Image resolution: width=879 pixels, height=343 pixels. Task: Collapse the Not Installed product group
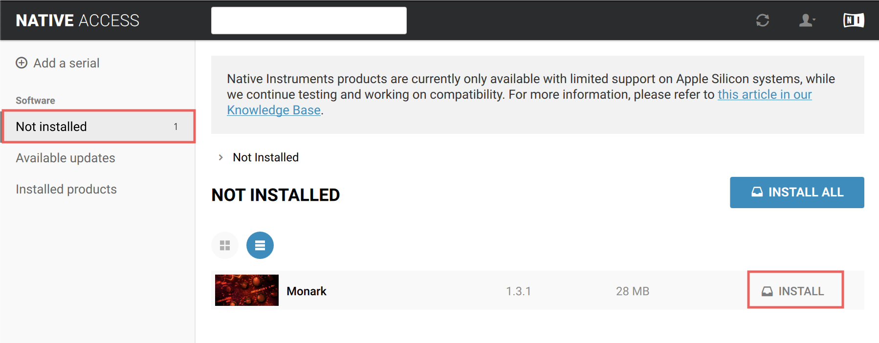point(220,157)
